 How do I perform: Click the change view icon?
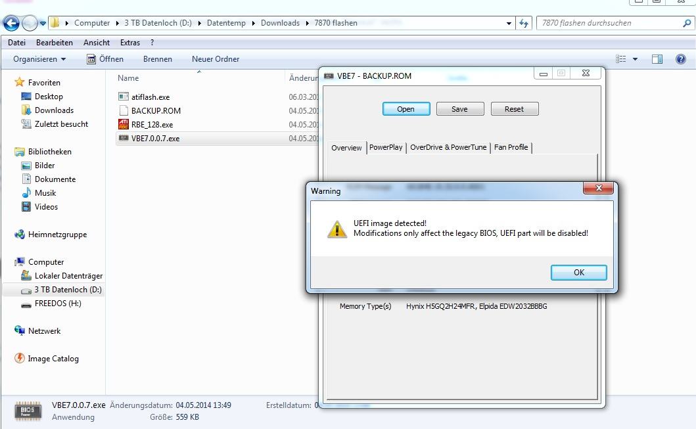pos(621,59)
